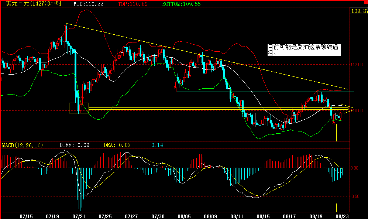Select the yellow rectangle drawn on chart
The width and height of the screenshot is (368, 219).
click(x=78, y=107)
